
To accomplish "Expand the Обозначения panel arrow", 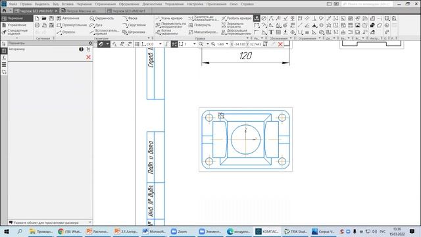I will [291, 38].
